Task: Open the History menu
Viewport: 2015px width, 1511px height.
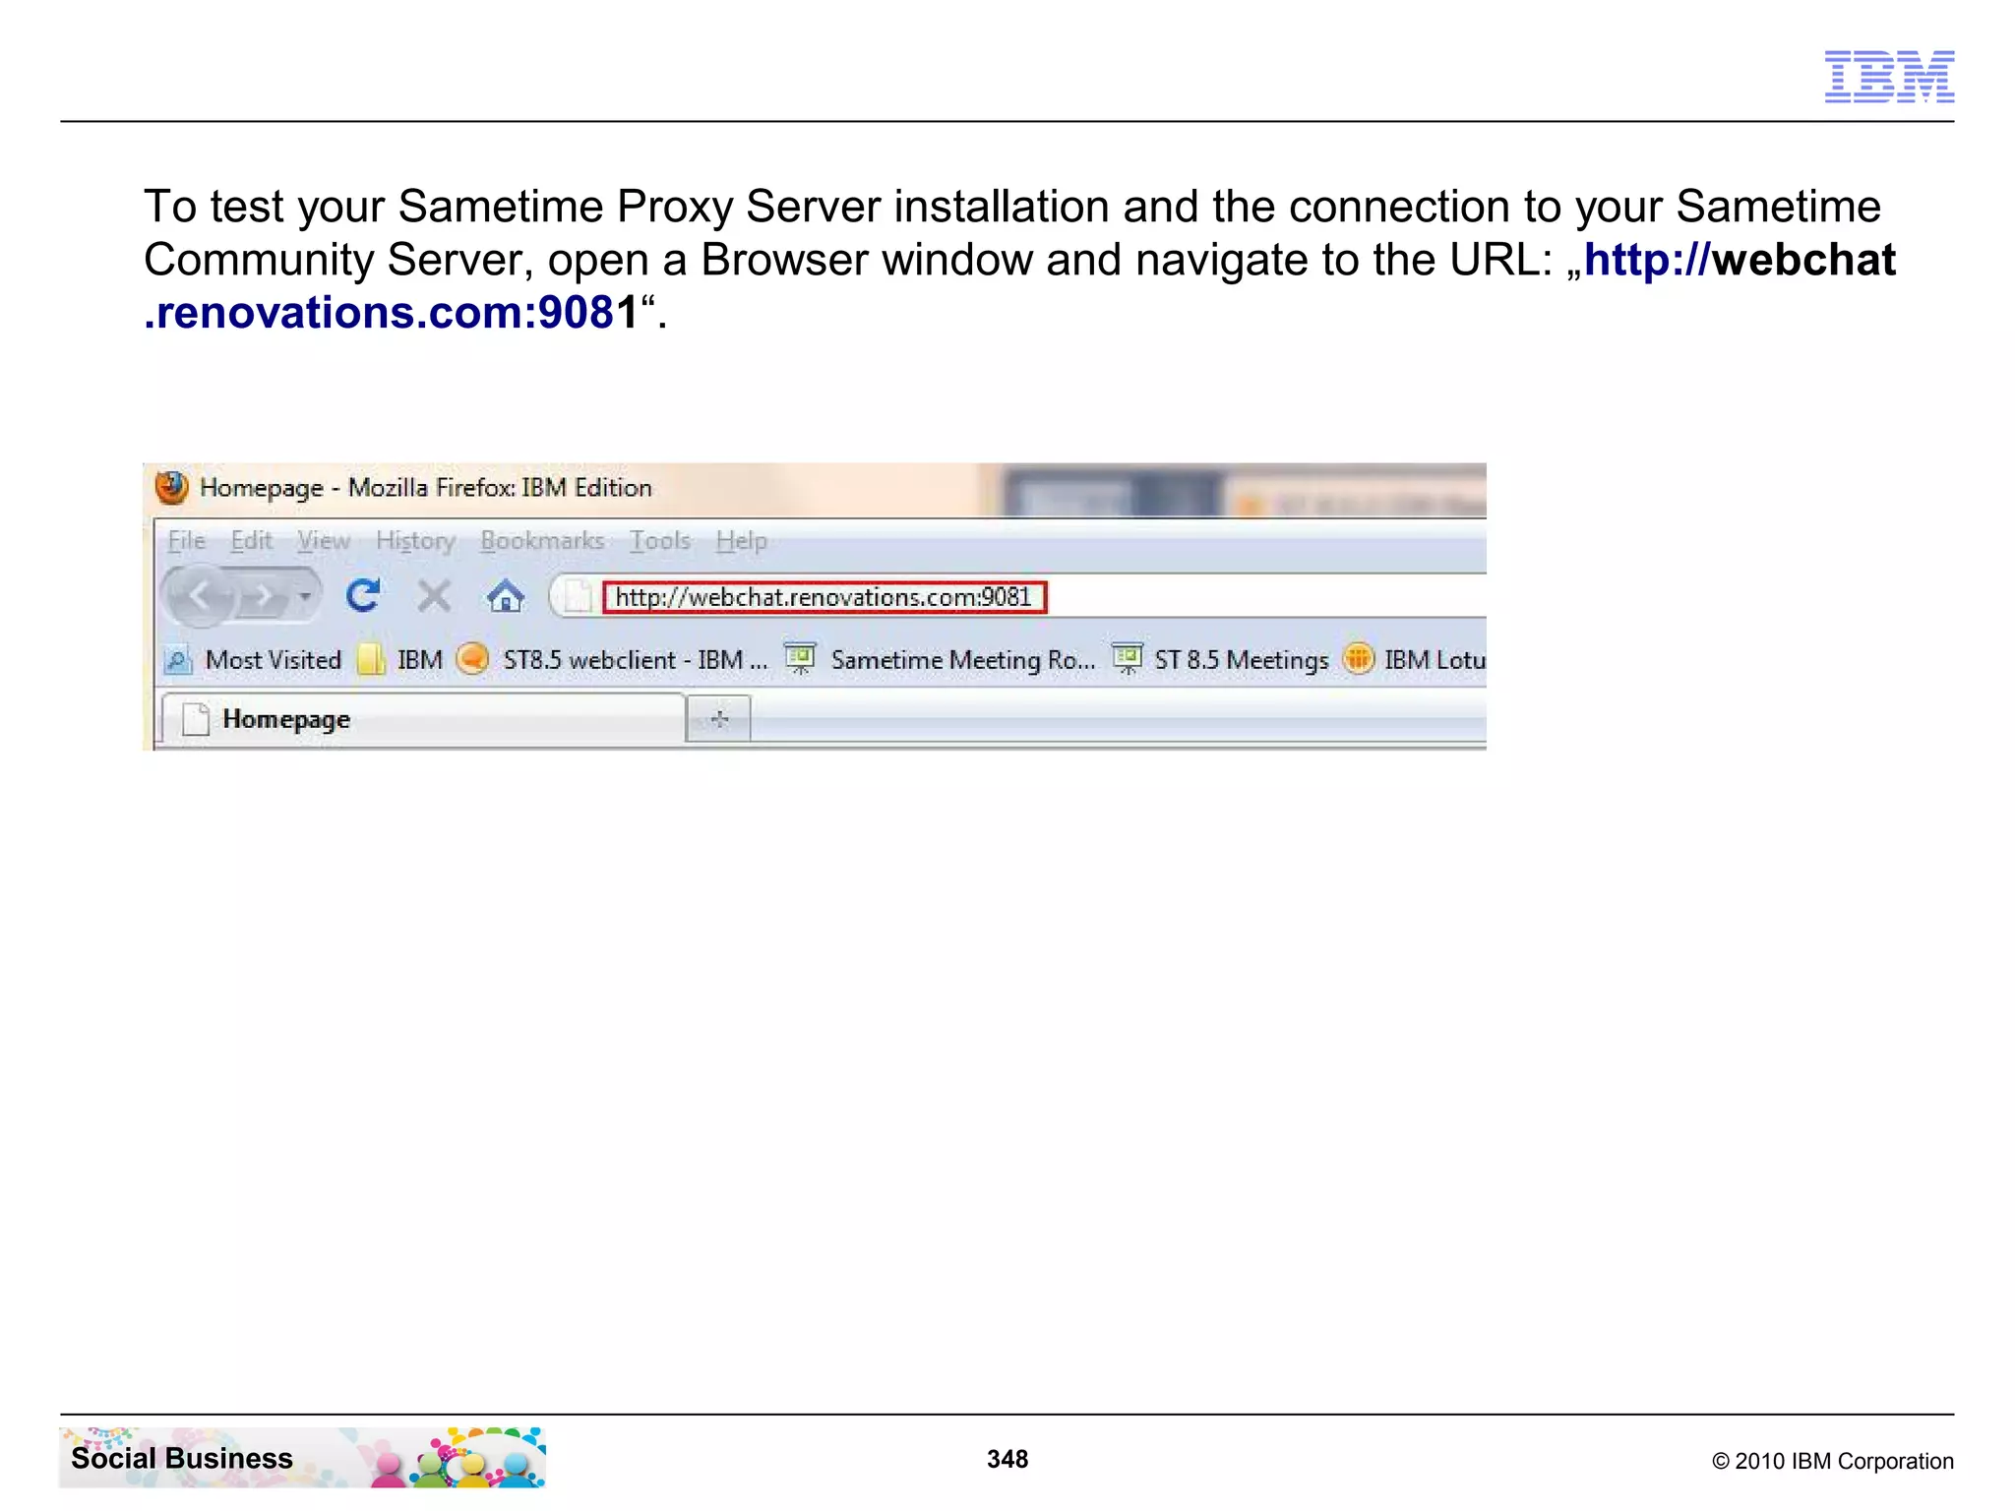Action: [415, 541]
